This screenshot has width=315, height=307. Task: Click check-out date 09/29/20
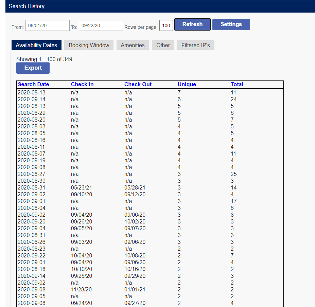click(x=135, y=276)
